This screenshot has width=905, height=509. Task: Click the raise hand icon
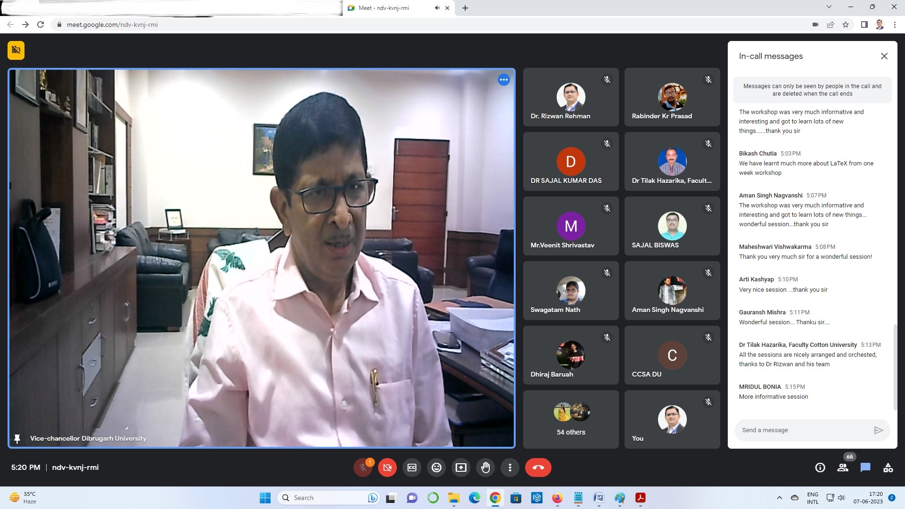click(485, 468)
